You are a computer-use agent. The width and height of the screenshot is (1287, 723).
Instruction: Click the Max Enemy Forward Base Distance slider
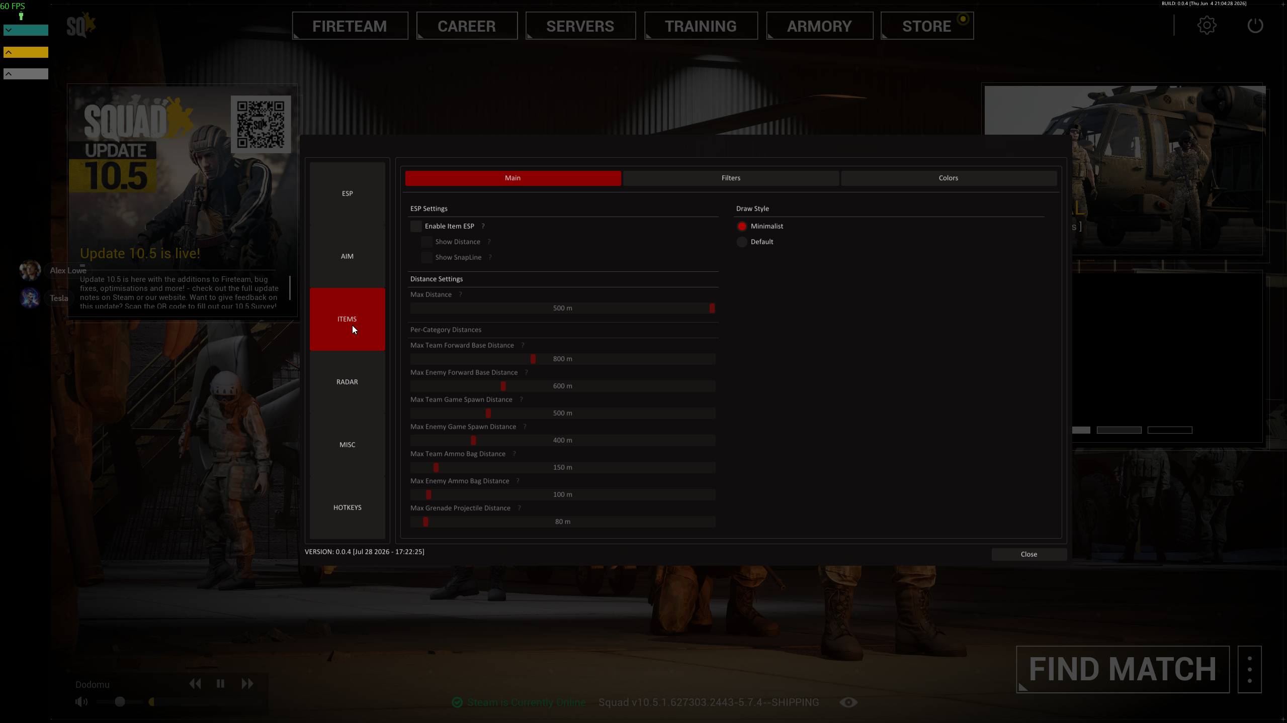click(x=563, y=386)
